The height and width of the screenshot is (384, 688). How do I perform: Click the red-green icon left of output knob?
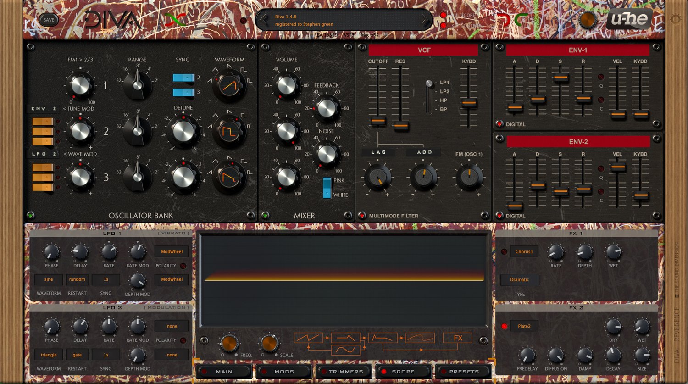[x=513, y=20]
